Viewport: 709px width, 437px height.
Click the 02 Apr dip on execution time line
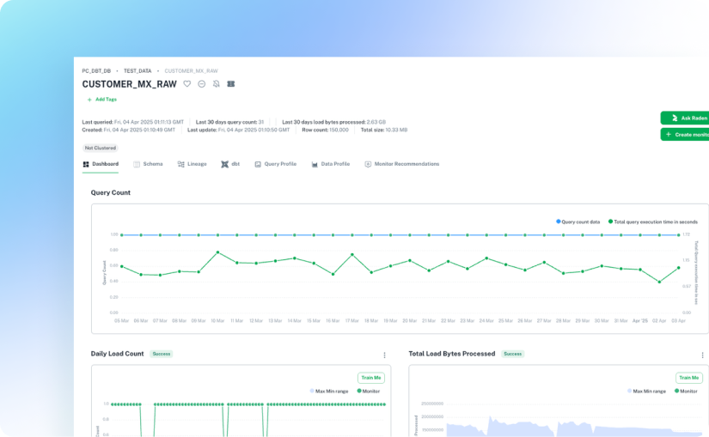pyautogui.click(x=660, y=282)
